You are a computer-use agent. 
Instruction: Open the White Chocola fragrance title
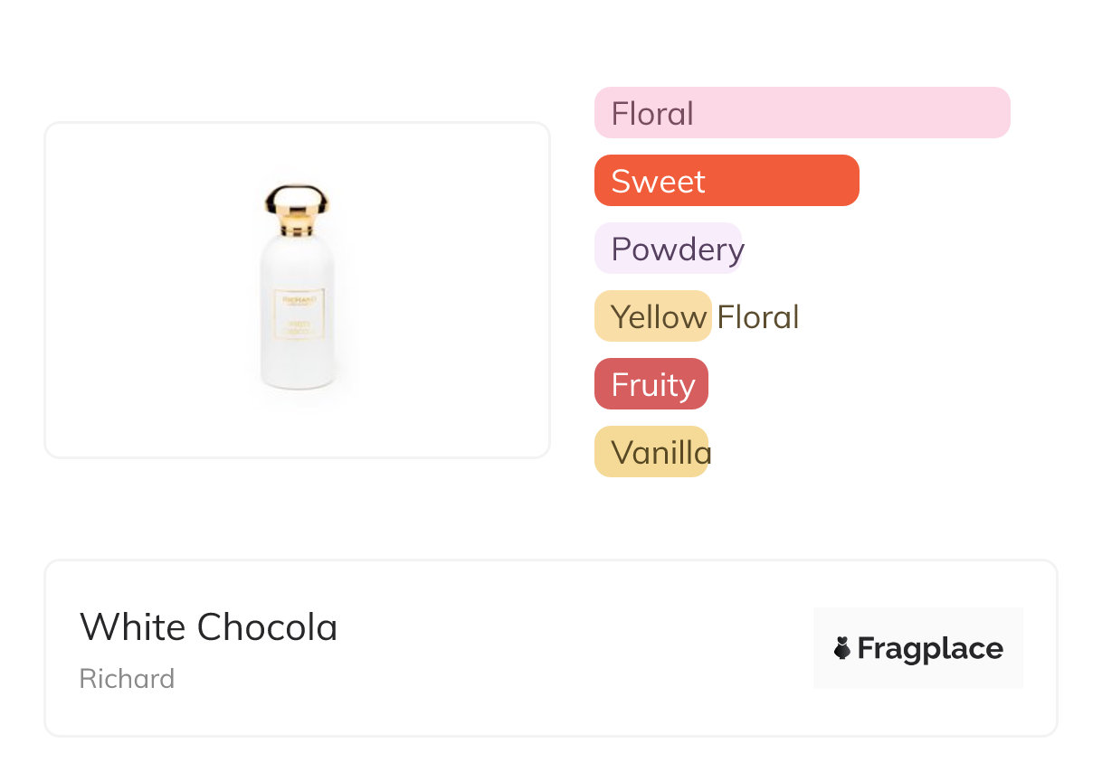[209, 627]
